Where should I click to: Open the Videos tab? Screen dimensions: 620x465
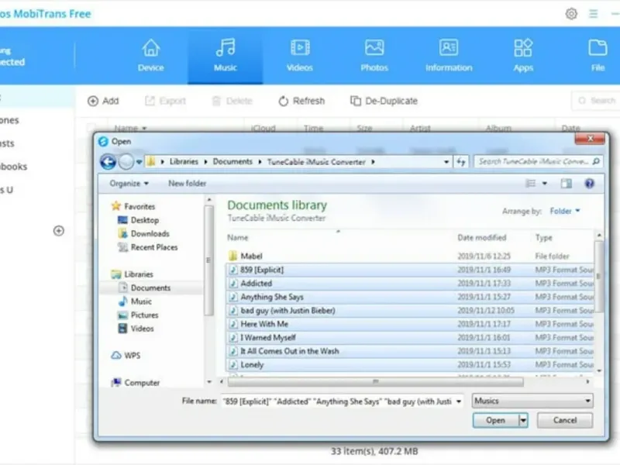(300, 55)
